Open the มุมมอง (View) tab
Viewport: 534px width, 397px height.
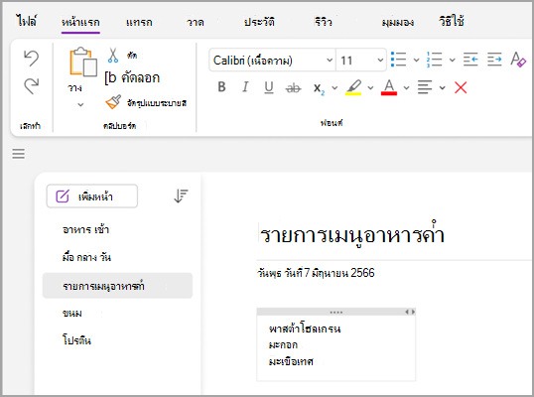pyautogui.click(x=398, y=23)
